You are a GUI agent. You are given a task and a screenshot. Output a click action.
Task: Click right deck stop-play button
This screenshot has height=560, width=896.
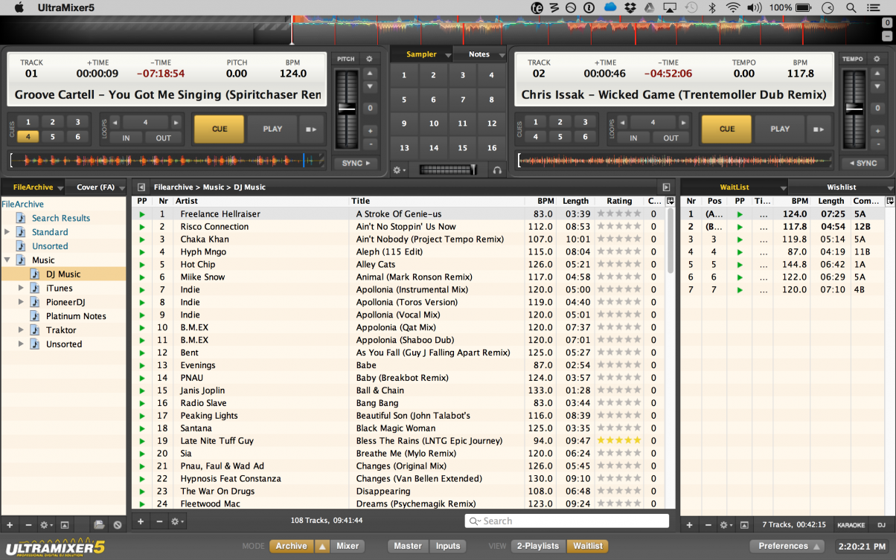819,129
